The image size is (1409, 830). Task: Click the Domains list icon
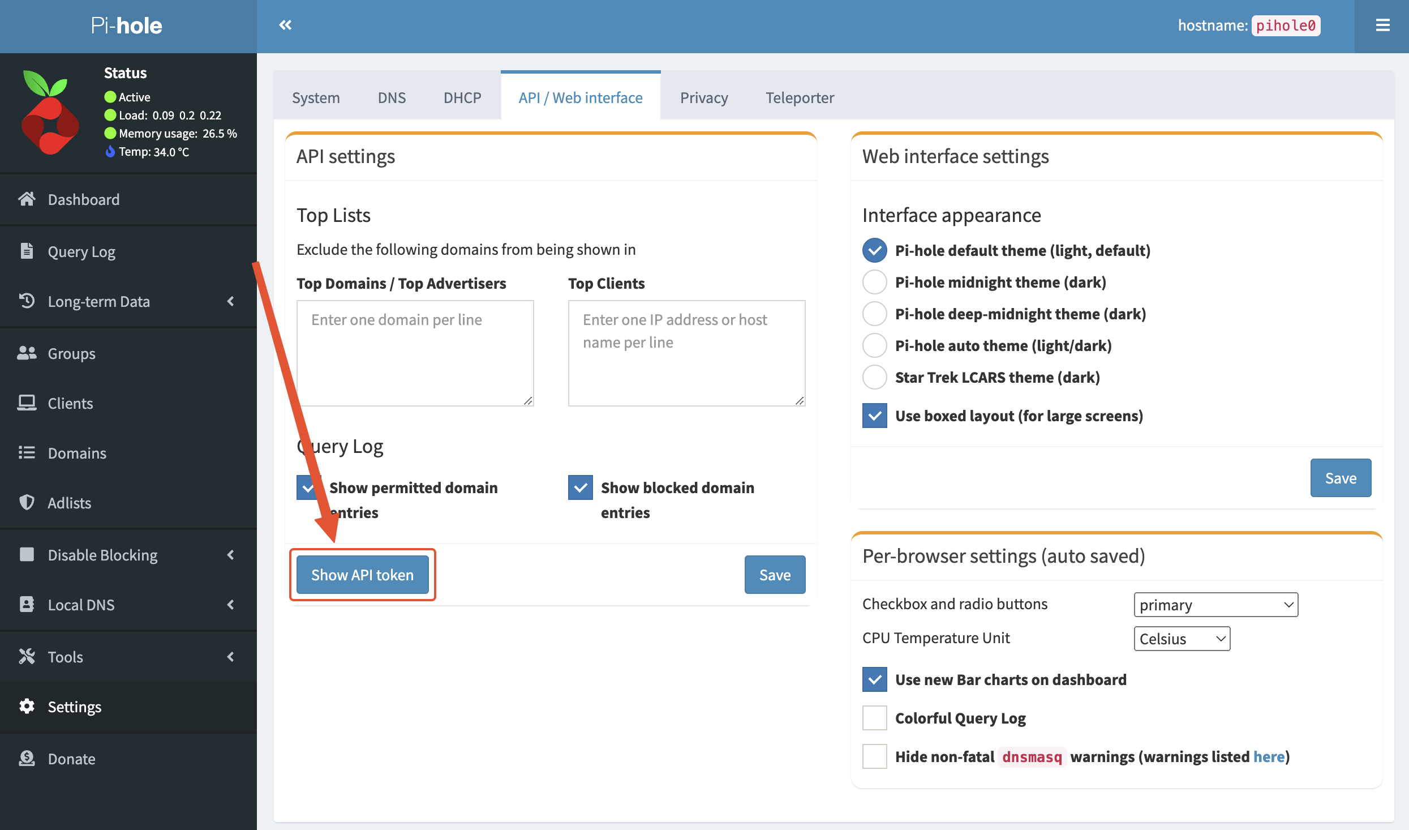27,453
